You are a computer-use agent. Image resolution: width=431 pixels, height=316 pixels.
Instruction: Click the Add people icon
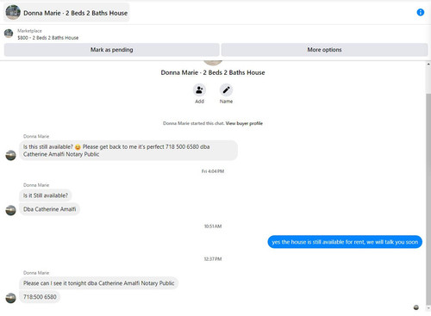point(199,90)
